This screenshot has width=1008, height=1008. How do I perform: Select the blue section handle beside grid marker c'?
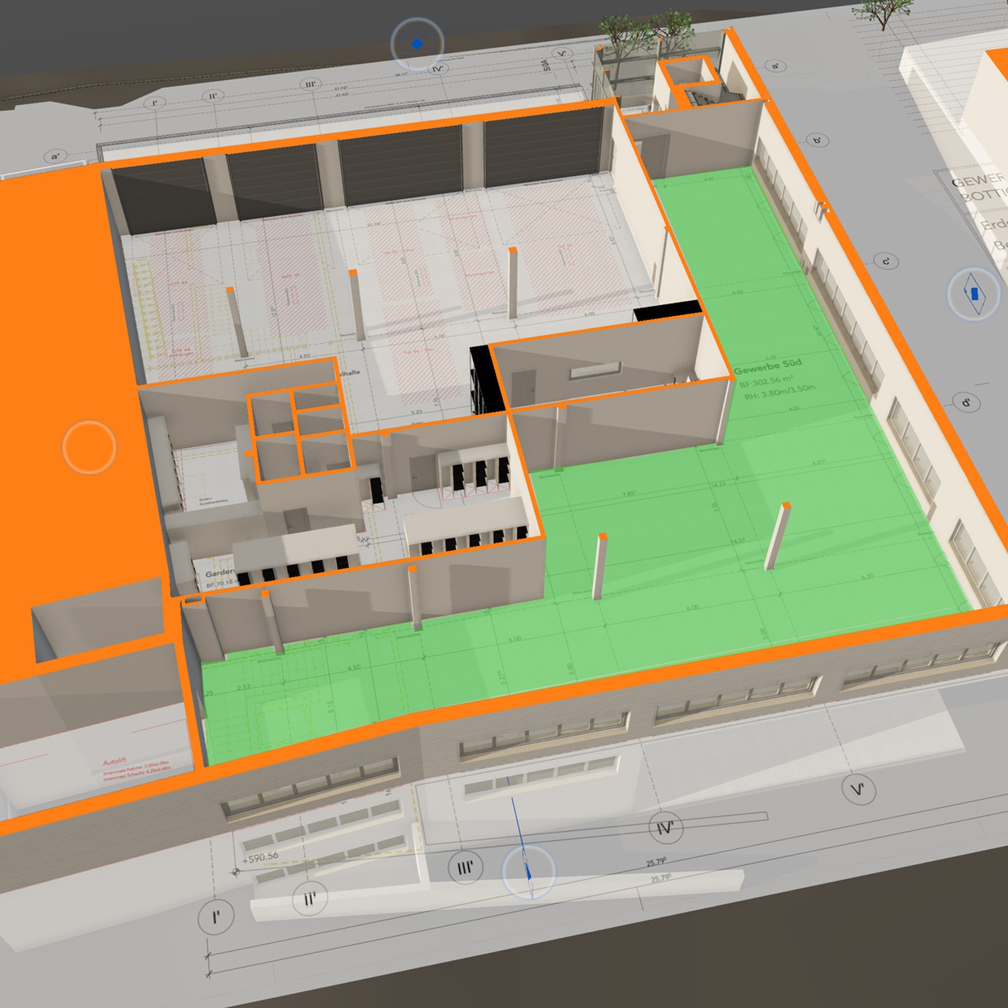pyautogui.click(x=973, y=293)
